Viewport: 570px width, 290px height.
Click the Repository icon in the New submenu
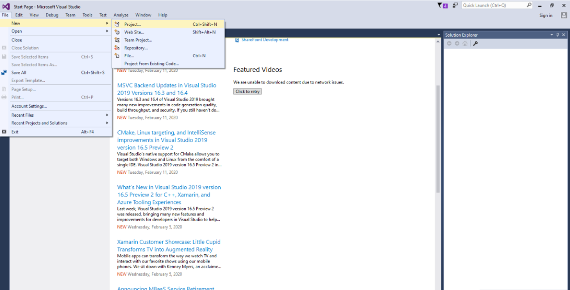(x=117, y=48)
